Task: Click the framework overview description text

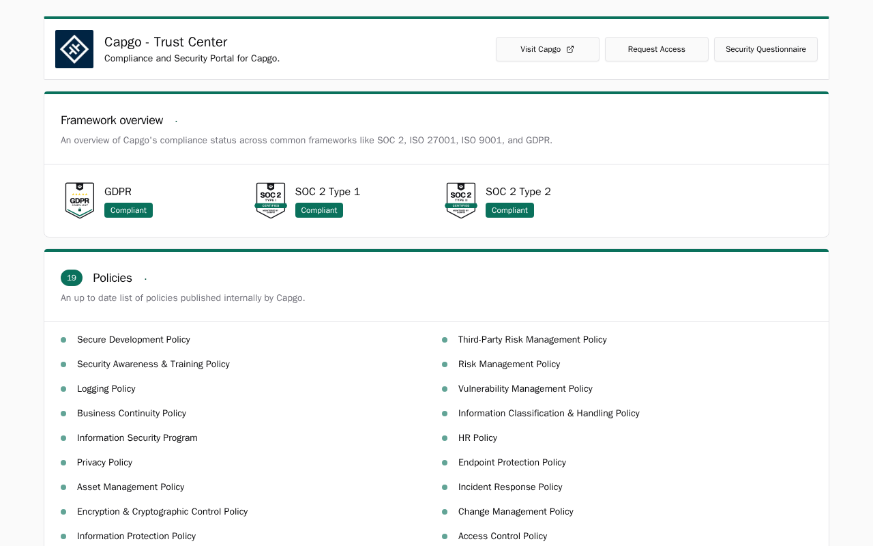Action: tap(306, 141)
